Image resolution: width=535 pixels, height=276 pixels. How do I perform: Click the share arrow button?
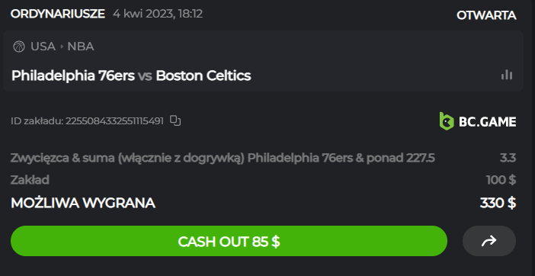[489, 241]
